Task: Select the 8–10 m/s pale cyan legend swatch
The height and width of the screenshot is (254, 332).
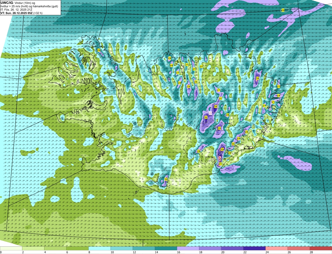Action: [100, 248]
